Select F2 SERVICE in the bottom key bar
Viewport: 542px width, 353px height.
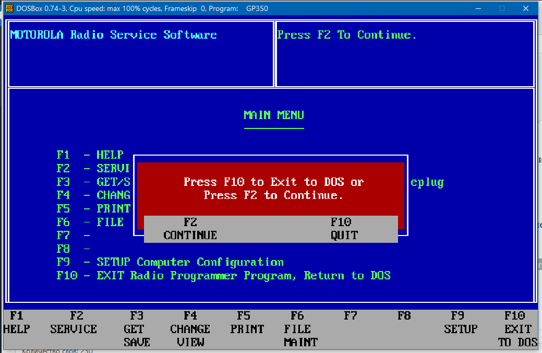pos(74,322)
